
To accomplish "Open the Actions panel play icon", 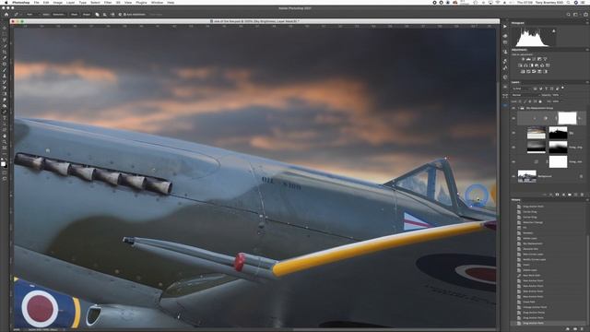I will pyautogui.click(x=504, y=27).
